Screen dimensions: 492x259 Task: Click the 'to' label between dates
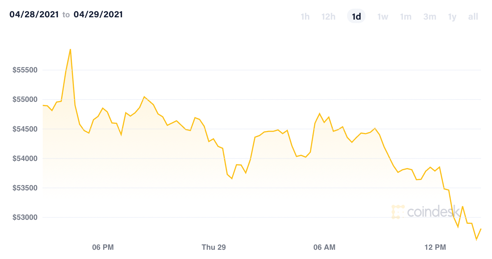(x=66, y=15)
